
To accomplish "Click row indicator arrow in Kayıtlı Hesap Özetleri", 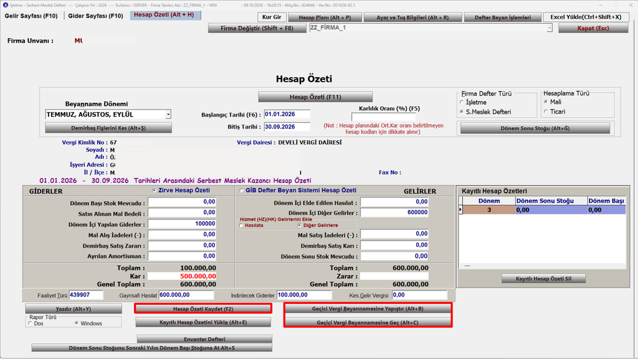I will tap(460, 210).
